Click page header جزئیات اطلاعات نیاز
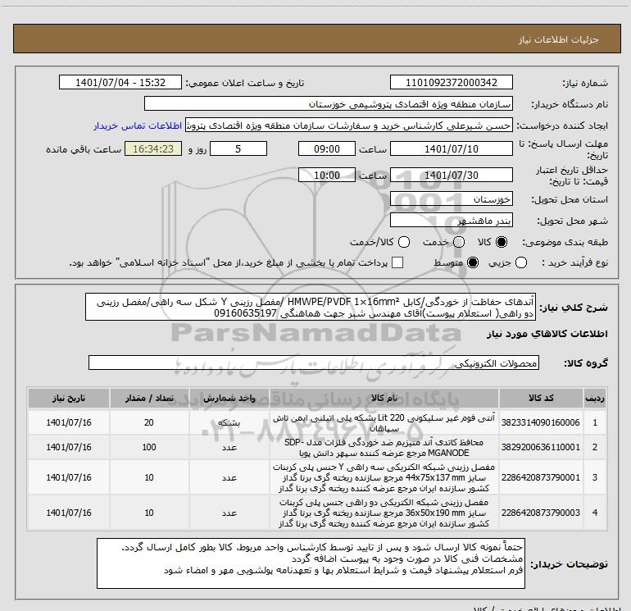631x611 pixels. pos(558,39)
